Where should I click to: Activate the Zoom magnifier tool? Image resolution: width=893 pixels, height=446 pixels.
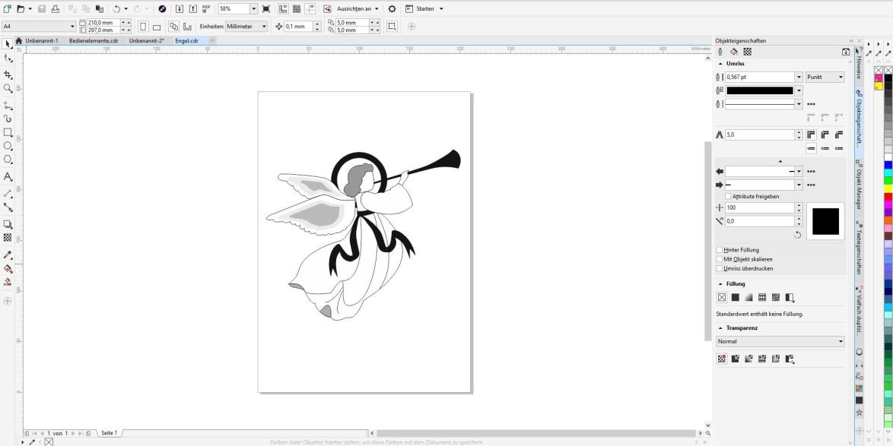coord(8,88)
